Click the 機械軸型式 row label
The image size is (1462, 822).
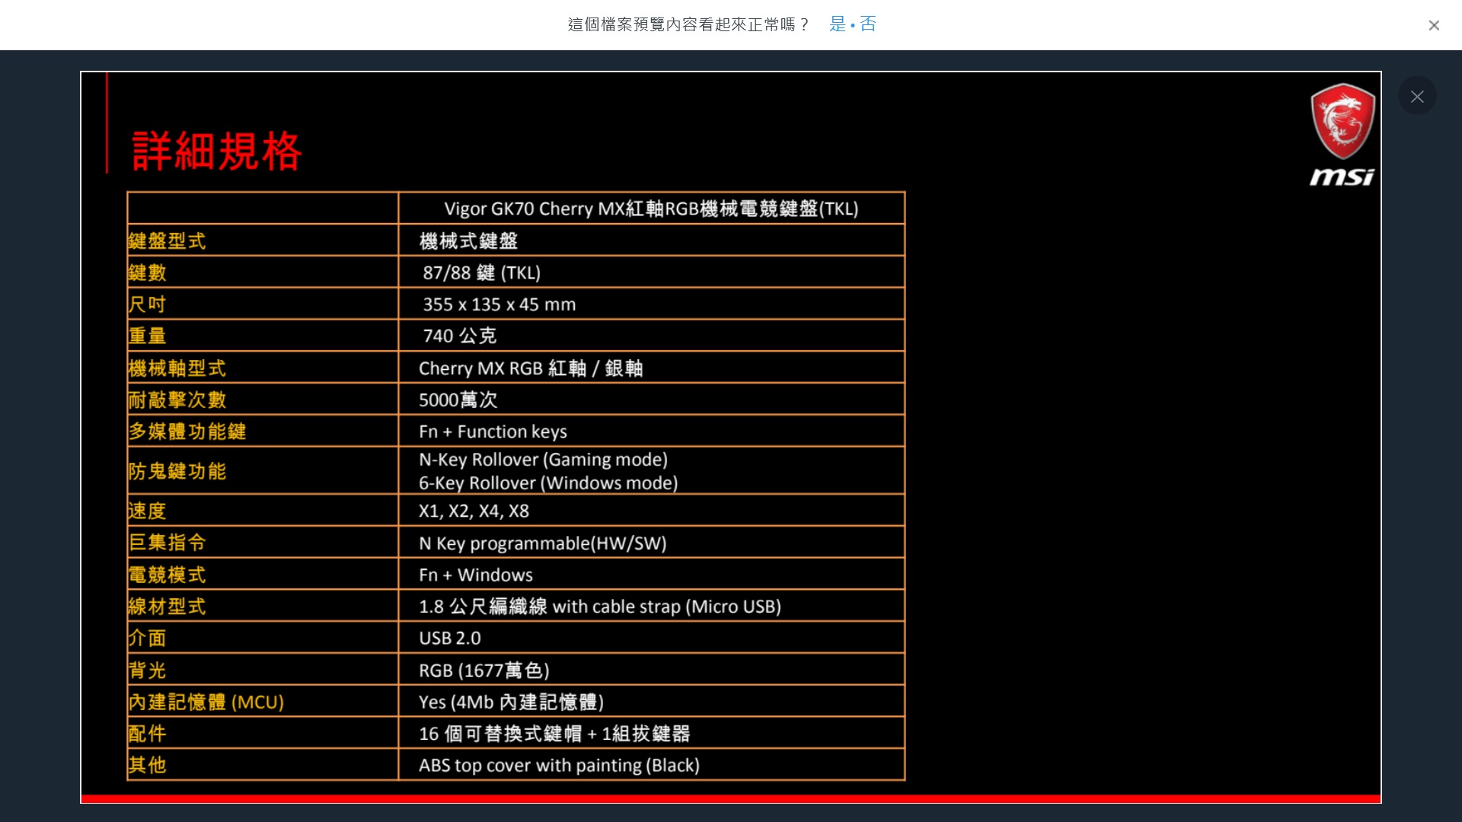(177, 368)
